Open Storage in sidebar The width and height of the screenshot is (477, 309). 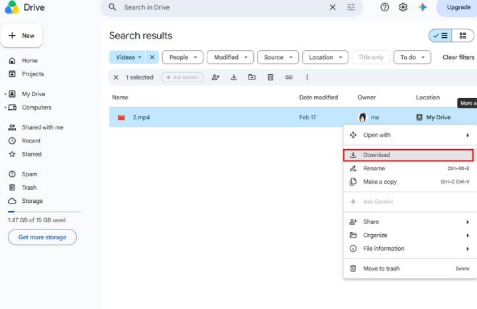pos(32,201)
